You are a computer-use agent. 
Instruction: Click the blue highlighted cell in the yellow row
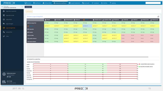click(x=87, y=26)
